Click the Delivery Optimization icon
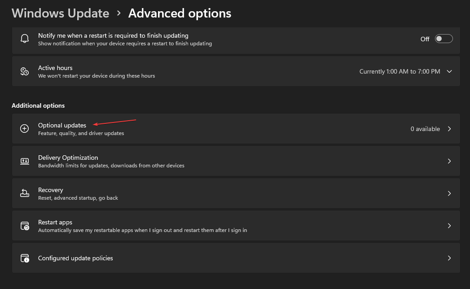The image size is (470, 289). tap(25, 161)
